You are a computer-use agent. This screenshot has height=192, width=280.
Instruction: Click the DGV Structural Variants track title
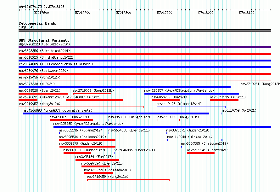(44, 40)
